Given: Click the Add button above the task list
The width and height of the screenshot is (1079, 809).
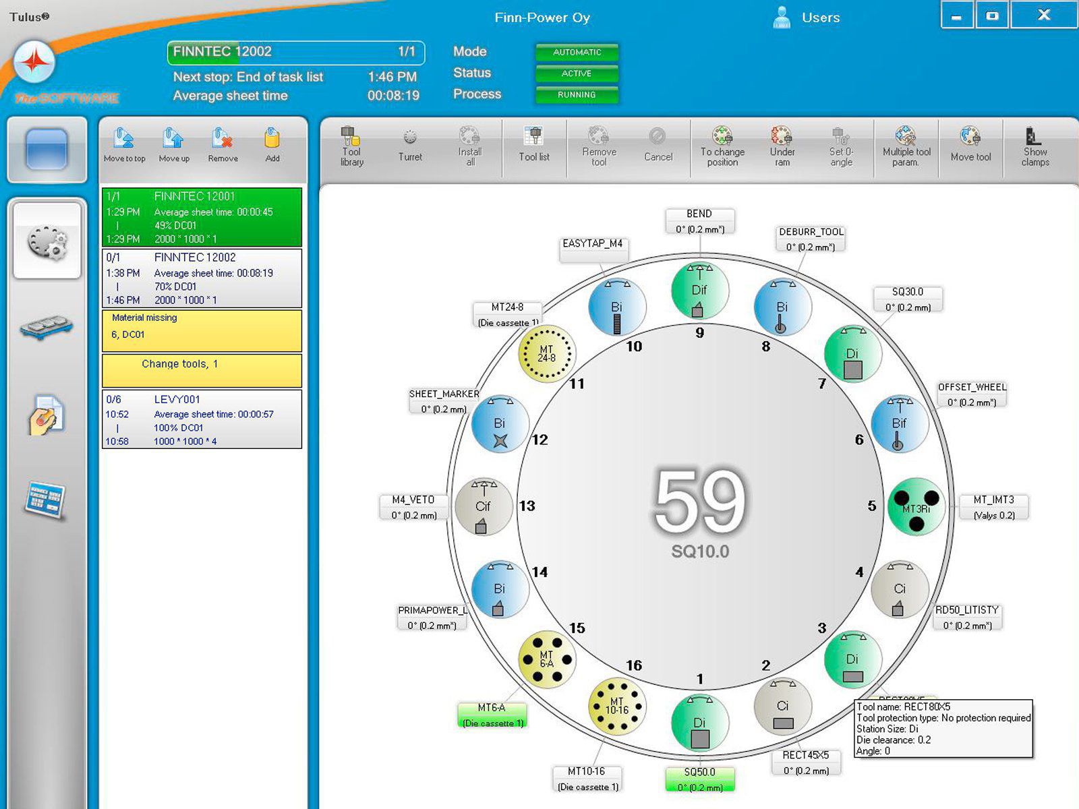Looking at the screenshot, I should [272, 144].
